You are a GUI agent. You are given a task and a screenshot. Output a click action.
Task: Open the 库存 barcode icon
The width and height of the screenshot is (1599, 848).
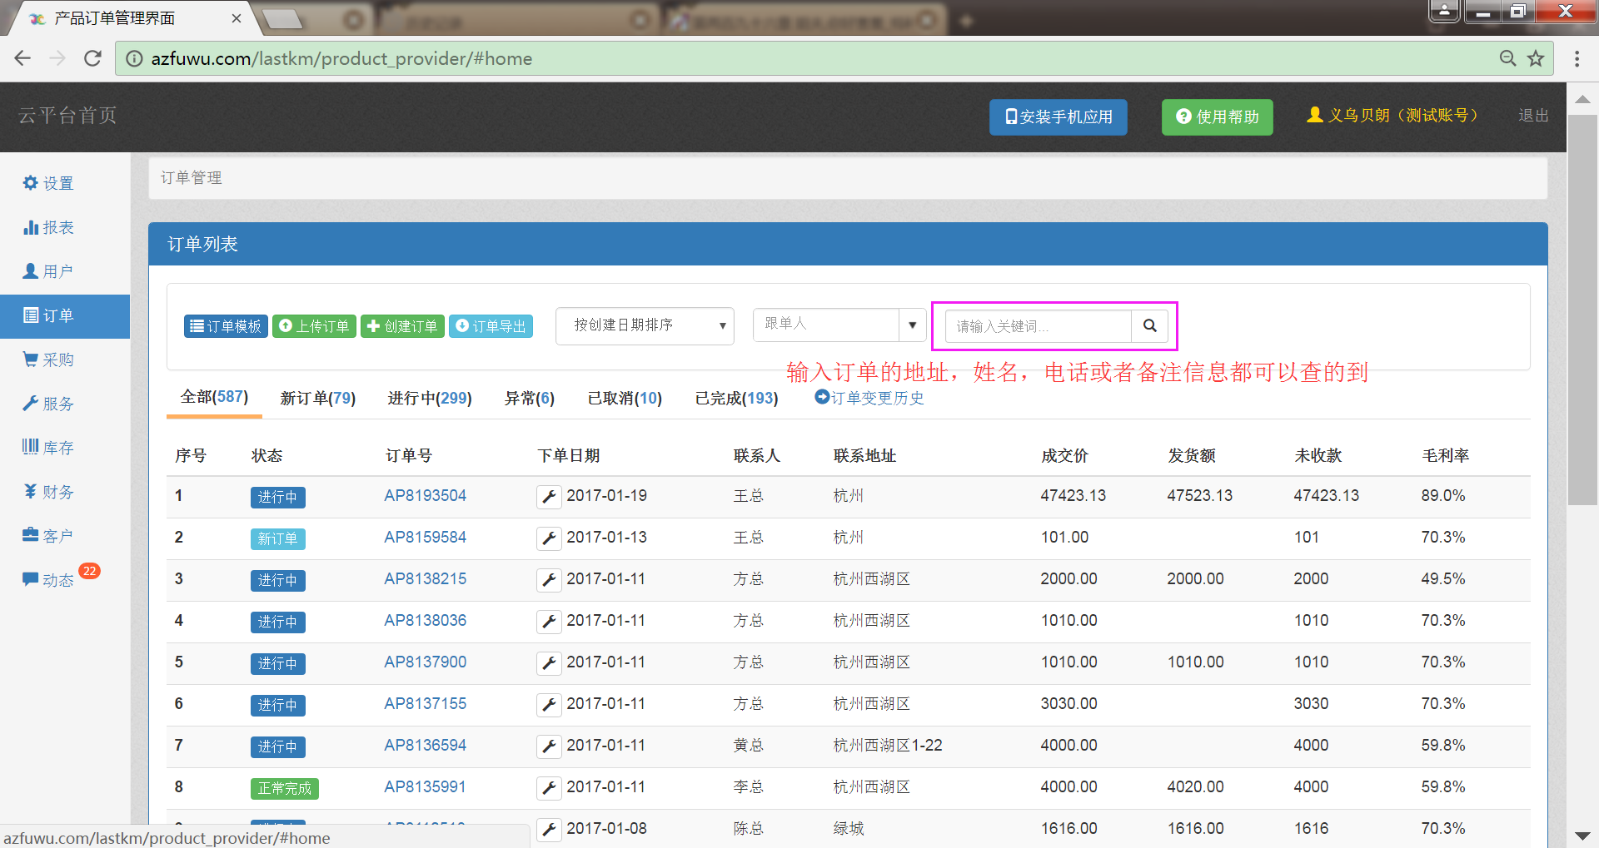[x=31, y=447]
